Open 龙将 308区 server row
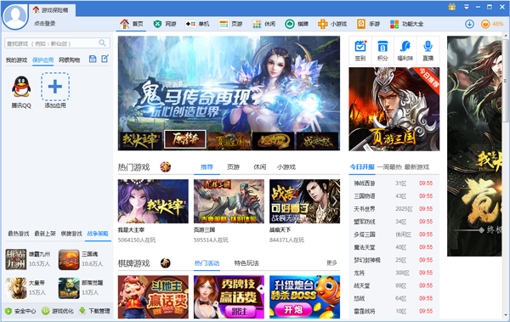510x322 pixels. [394, 273]
